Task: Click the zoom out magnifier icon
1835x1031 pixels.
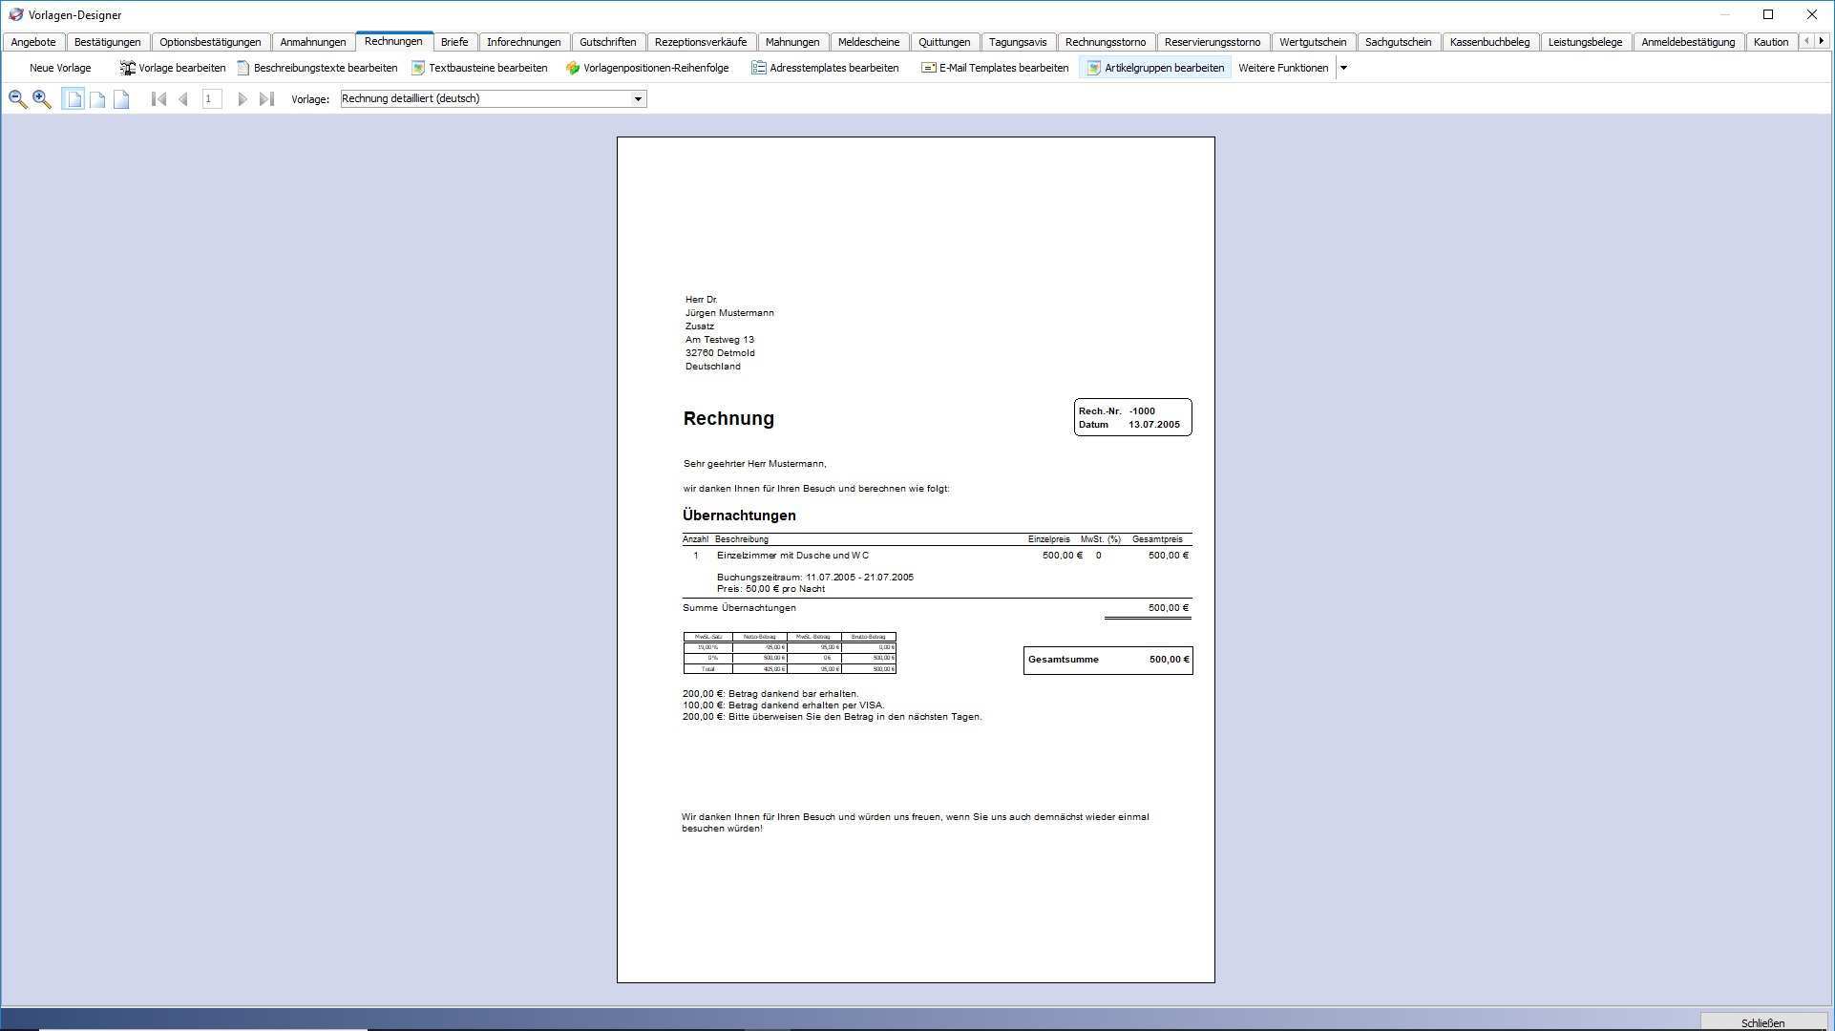Action: (17, 99)
